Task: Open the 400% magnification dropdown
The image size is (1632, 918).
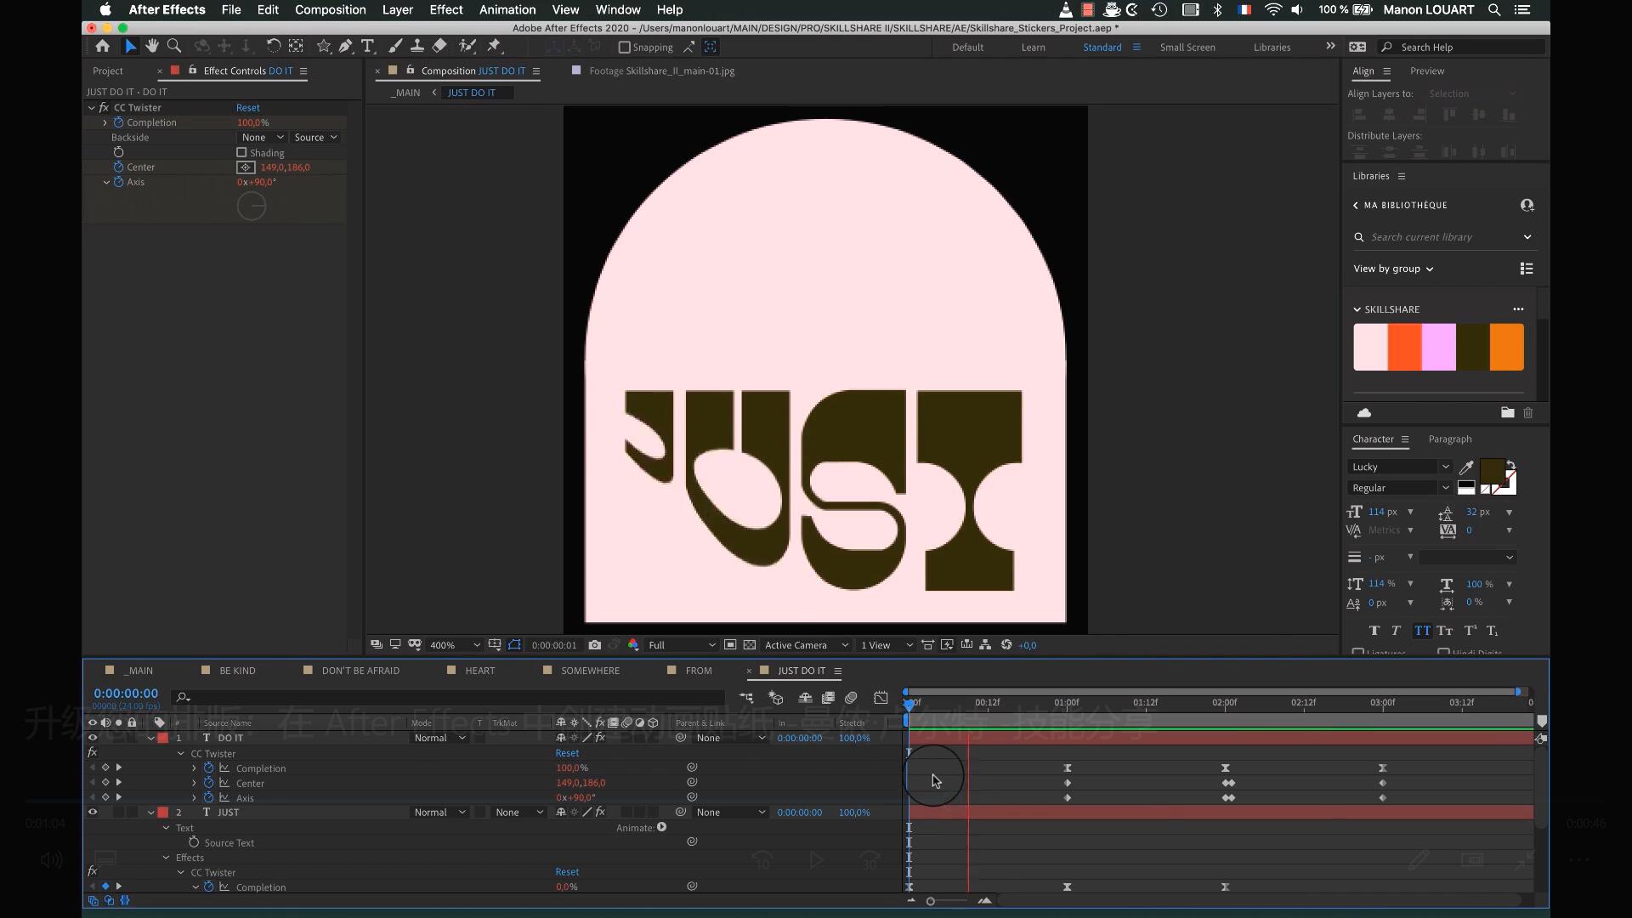Action: pos(455,645)
